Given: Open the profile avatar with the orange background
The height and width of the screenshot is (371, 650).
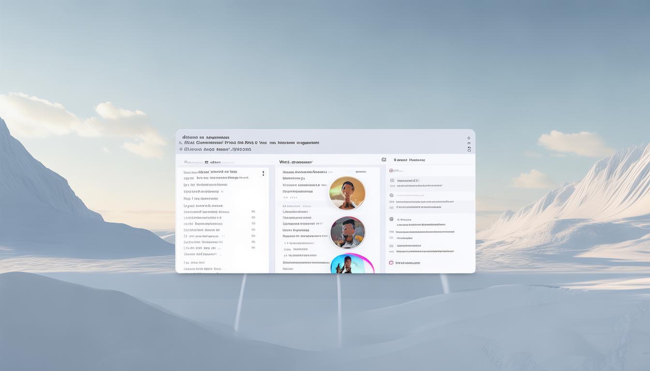Looking at the screenshot, I should coord(347,193).
